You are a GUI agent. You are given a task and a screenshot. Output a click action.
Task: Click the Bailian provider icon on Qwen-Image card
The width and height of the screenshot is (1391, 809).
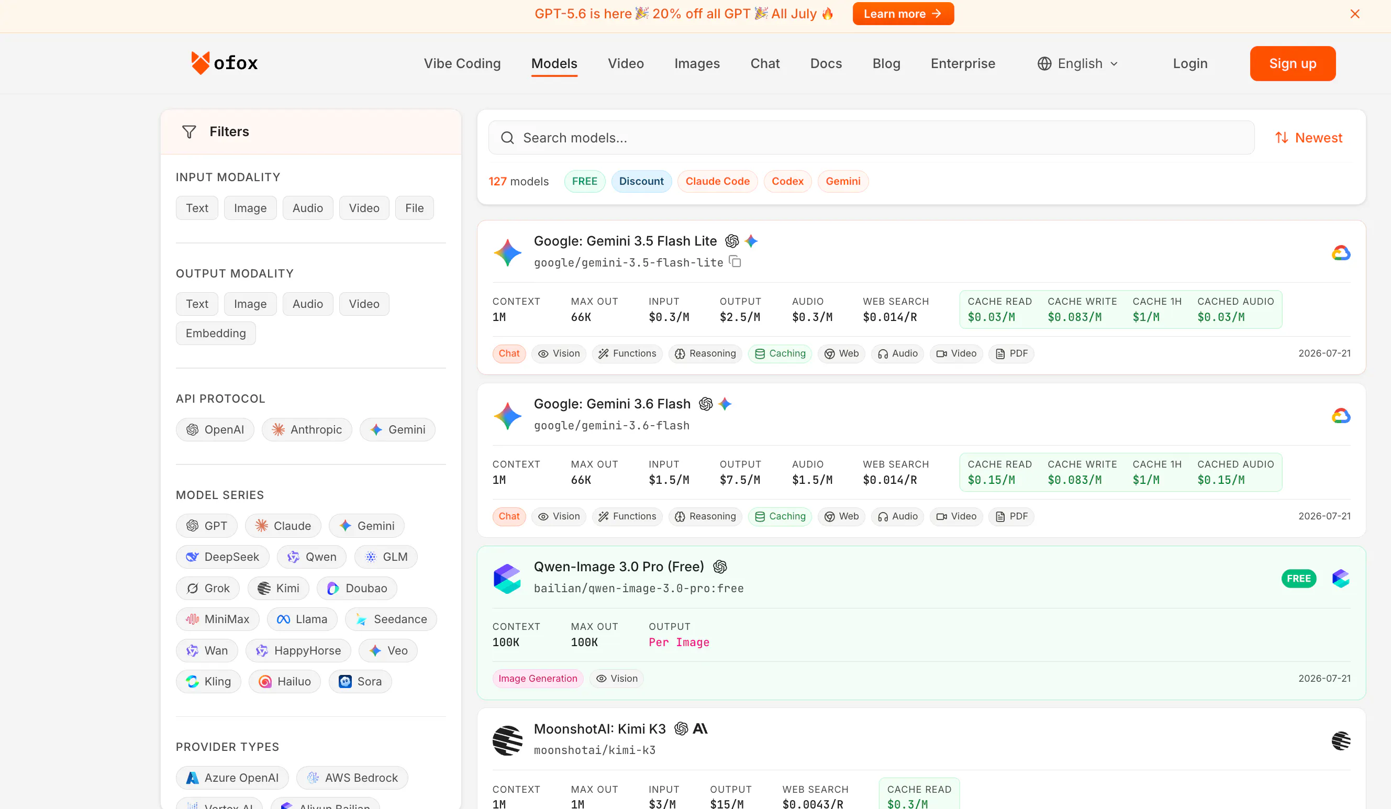point(1341,578)
